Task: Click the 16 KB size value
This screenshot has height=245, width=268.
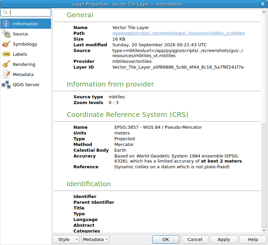Action: (x=119, y=39)
